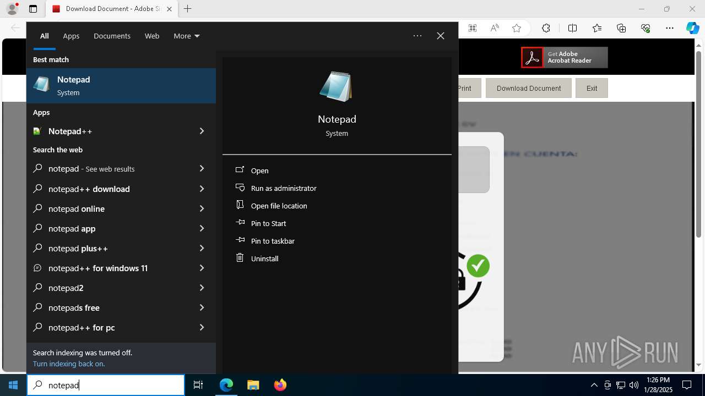The image size is (705, 396).
Task: Open Notepad best match result
Action: coord(121,86)
